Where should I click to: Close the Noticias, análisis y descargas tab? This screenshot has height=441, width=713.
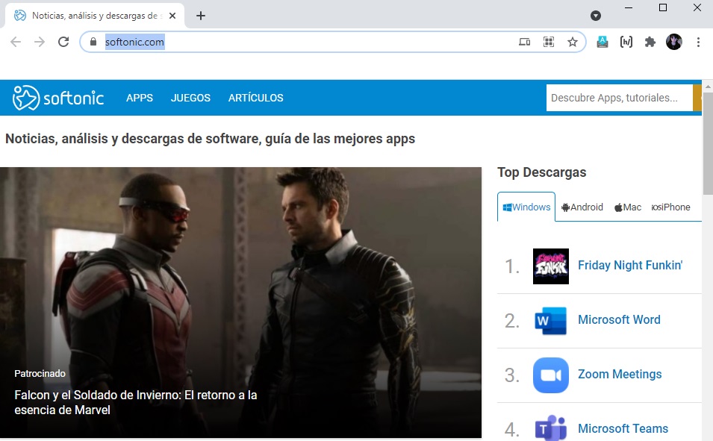coord(172,16)
